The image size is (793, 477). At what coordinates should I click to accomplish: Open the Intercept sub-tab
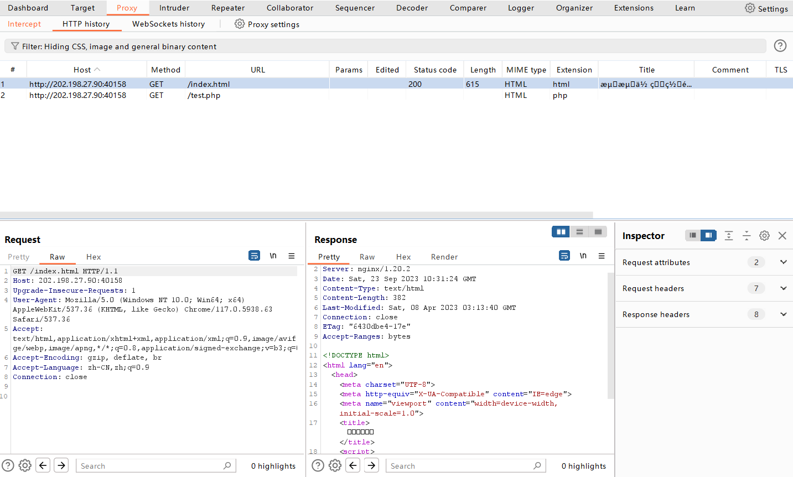point(24,24)
